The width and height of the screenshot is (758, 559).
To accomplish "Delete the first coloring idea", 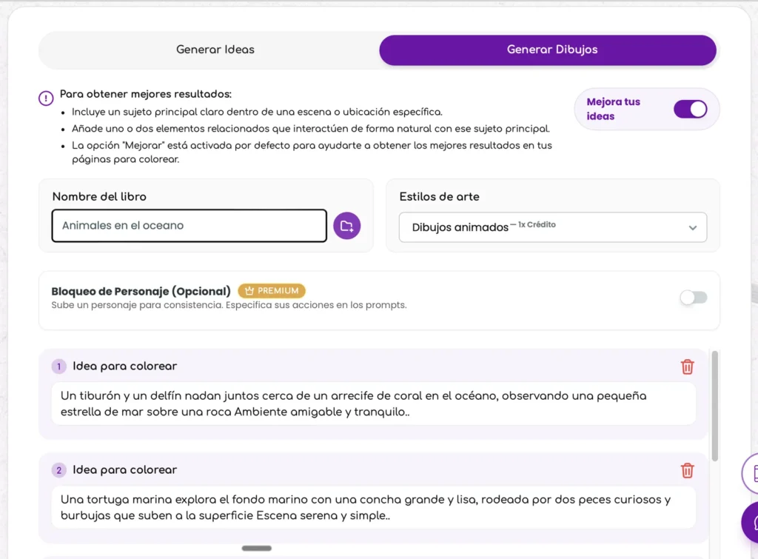I will click(687, 366).
